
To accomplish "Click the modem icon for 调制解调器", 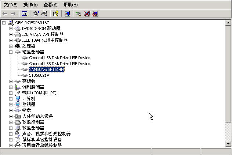I will [x=18, y=87].
